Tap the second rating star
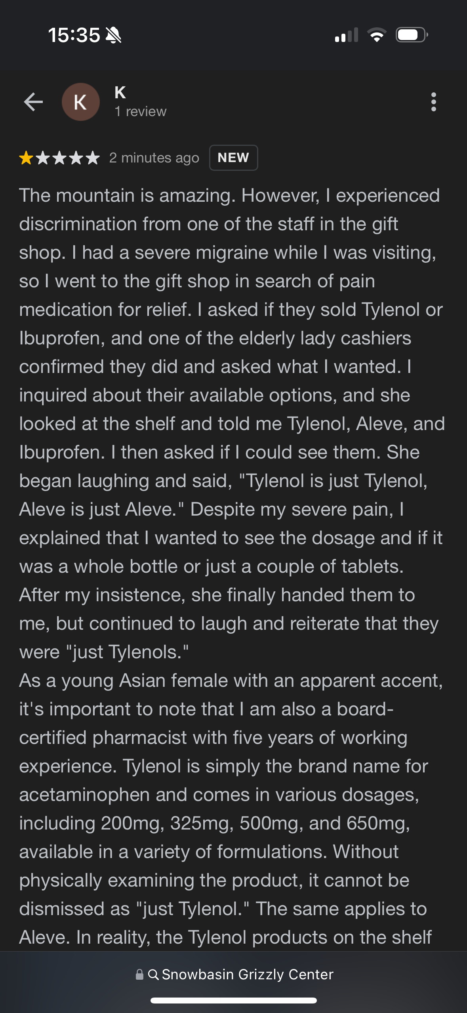 click(x=43, y=158)
